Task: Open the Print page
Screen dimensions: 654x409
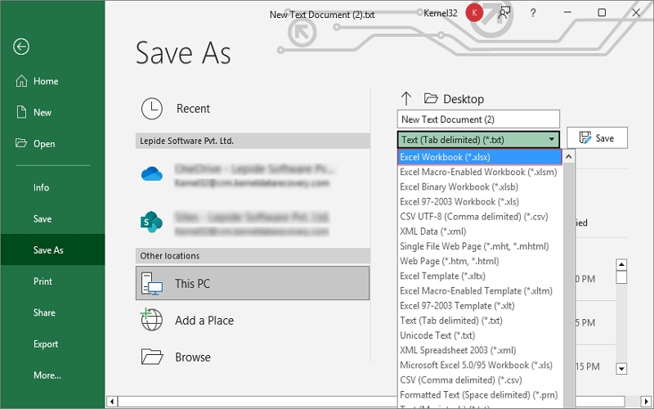Action: [52, 281]
